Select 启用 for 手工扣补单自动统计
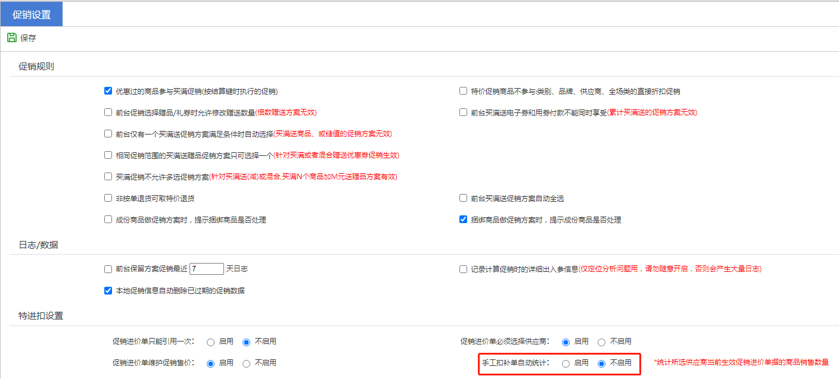The image size is (839, 379). click(565, 364)
